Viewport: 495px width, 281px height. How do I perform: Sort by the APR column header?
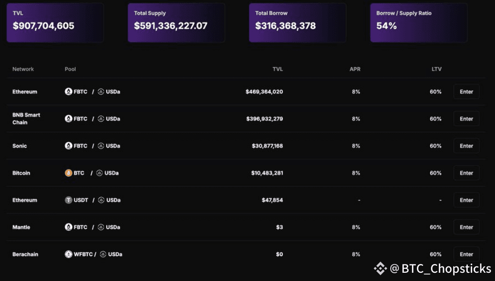click(x=355, y=69)
